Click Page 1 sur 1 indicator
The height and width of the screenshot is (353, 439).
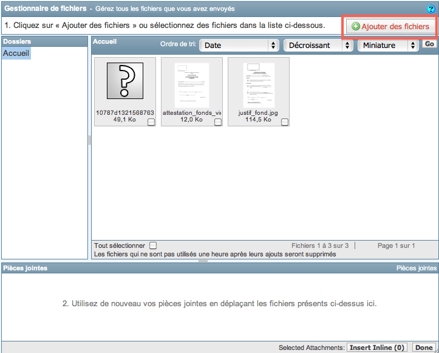[x=396, y=245]
